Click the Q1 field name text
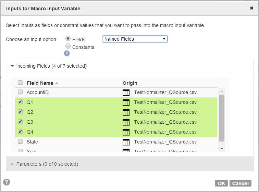This screenshot has height=192, width=259. coord(30,102)
